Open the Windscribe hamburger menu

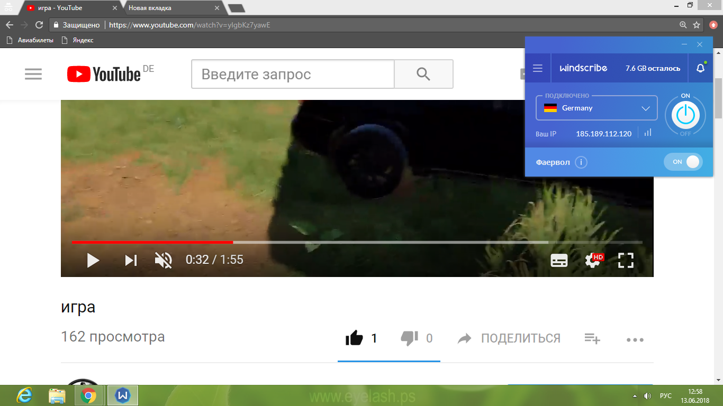[538, 68]
